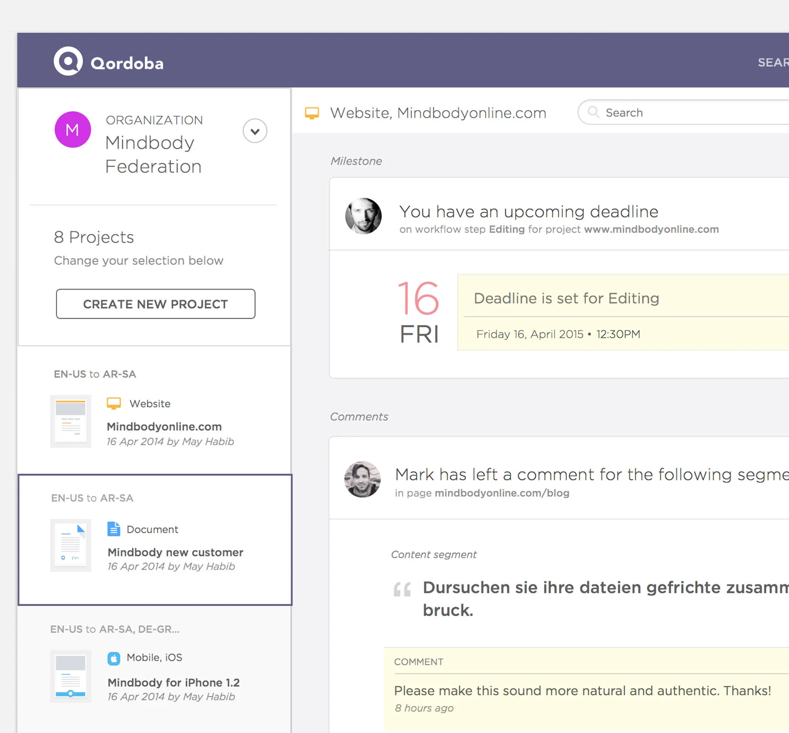Click the Dursuchen sie content segment quote
The height and width of the screenshot is (733, 789).
tap(606, 599)
